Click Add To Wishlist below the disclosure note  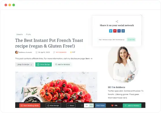pos(62,64)
